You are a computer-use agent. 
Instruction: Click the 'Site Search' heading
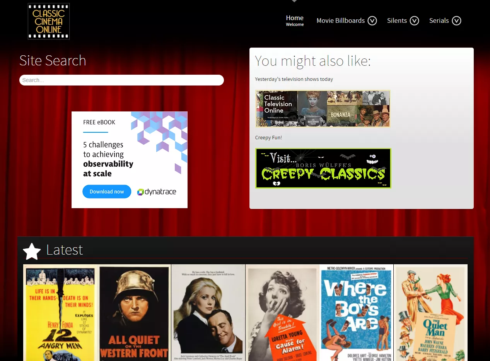(53, 61)
